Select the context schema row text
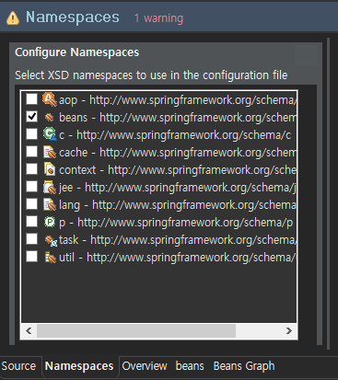The width and height of the screenshot is (338, 380). pos(178,170)
